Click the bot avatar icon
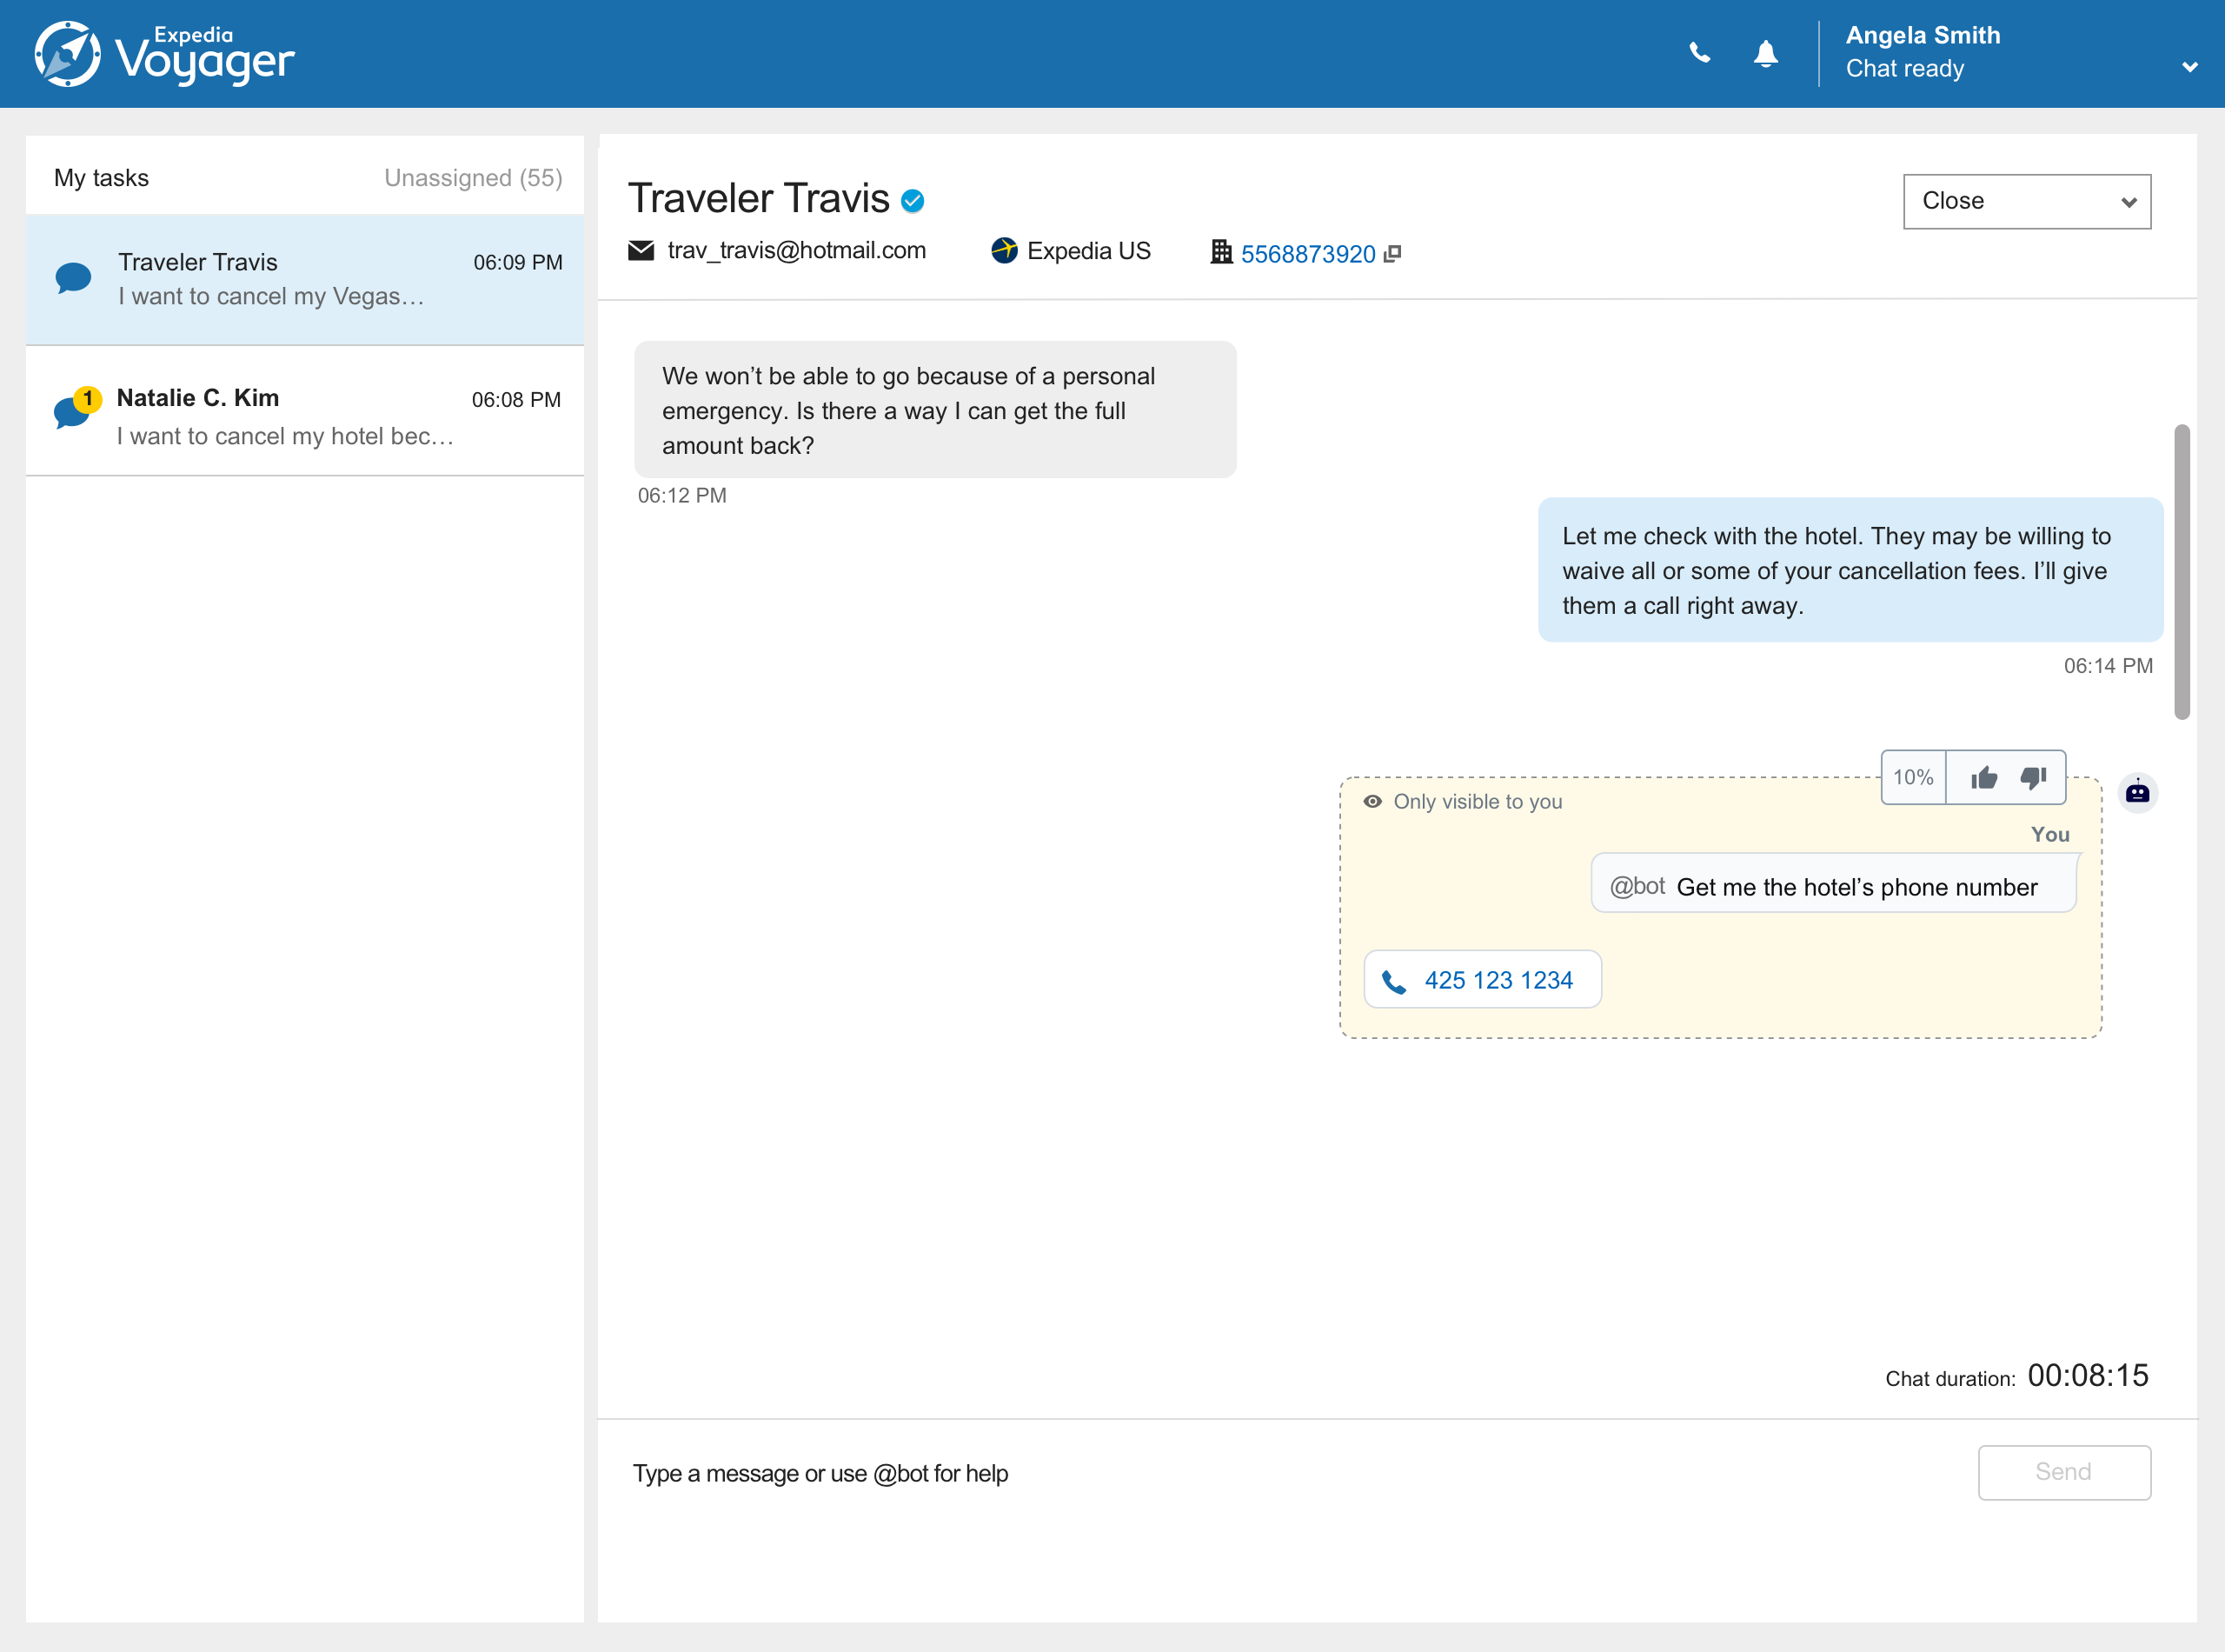 pyautogui.click(x=2137, y=793)
